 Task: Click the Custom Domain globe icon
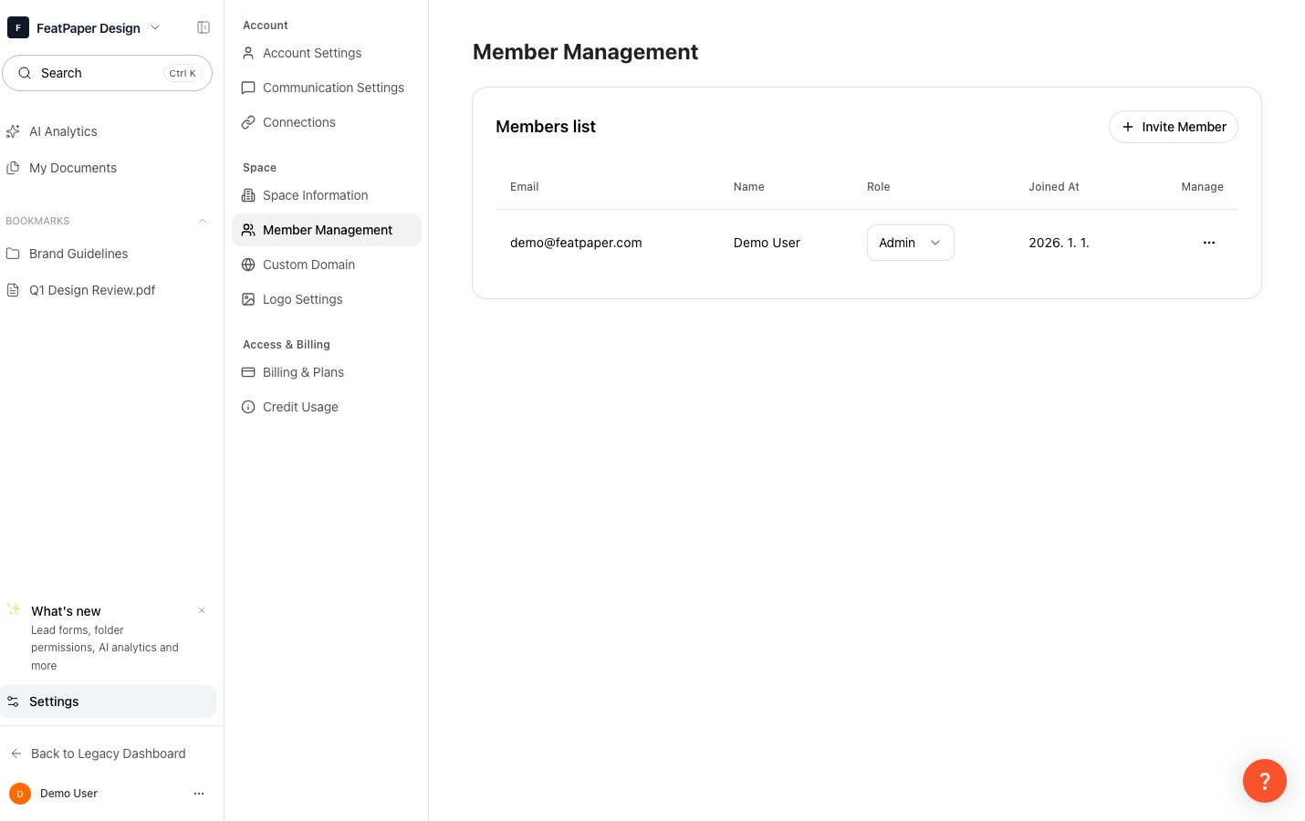coord(248,265)
